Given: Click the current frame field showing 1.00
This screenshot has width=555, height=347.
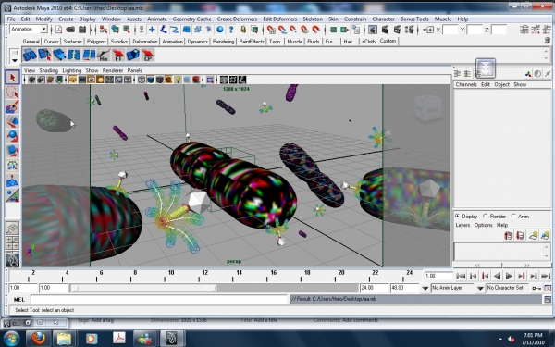Looking at the screenshot, I should 438,276.
